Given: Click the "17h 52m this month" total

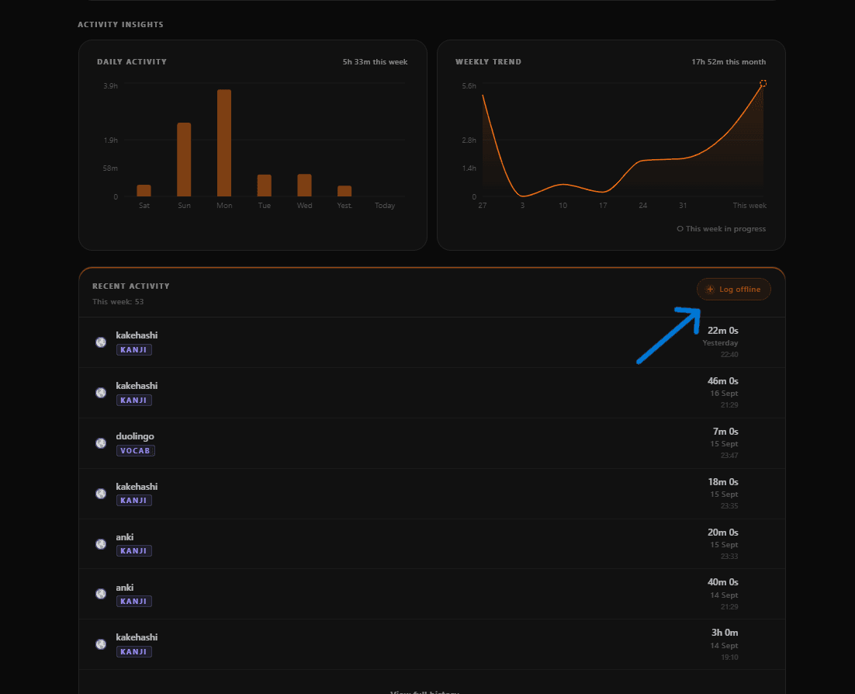Looking at the screenshot, I should [x=729, y=61].
